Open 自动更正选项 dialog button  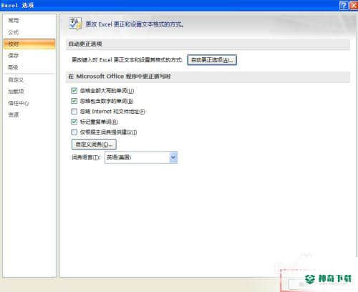212,60
